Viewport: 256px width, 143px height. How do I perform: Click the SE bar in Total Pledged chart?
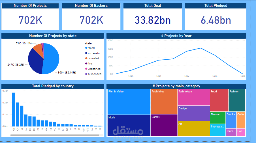[x=22, y=116]
